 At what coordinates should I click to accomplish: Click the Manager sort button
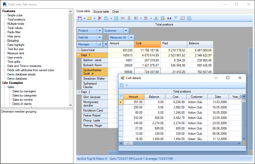(99, 44)
